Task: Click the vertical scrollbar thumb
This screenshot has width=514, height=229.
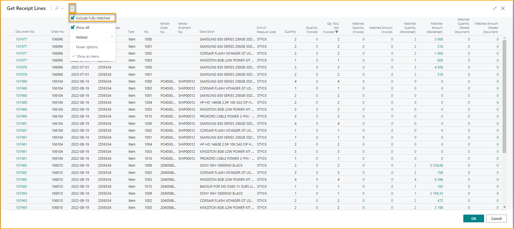Action: [x=504, y=96]
